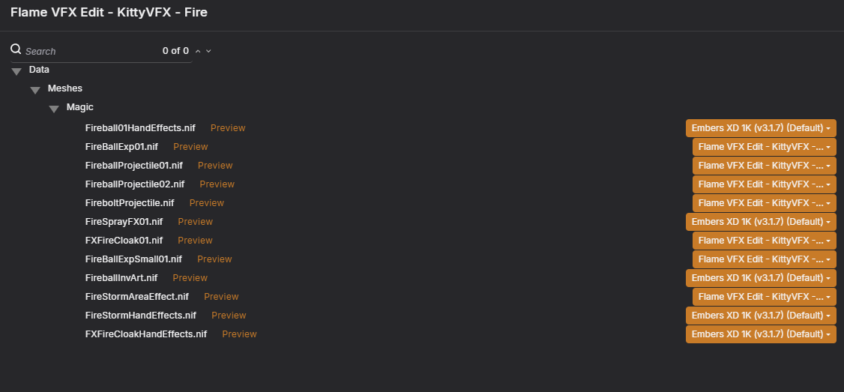The height and width of the screenshot is (392, 844).
Task: Preview FireBallExp01.nif
Action: pos(190,147)
